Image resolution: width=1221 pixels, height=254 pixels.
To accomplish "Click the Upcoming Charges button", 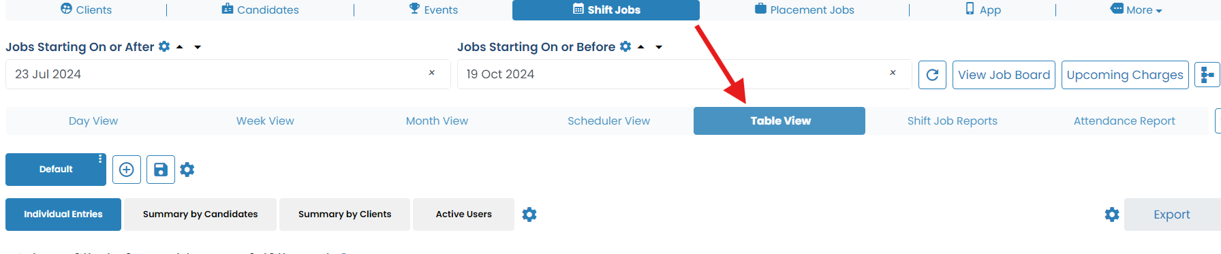I will coord(1125,75).
